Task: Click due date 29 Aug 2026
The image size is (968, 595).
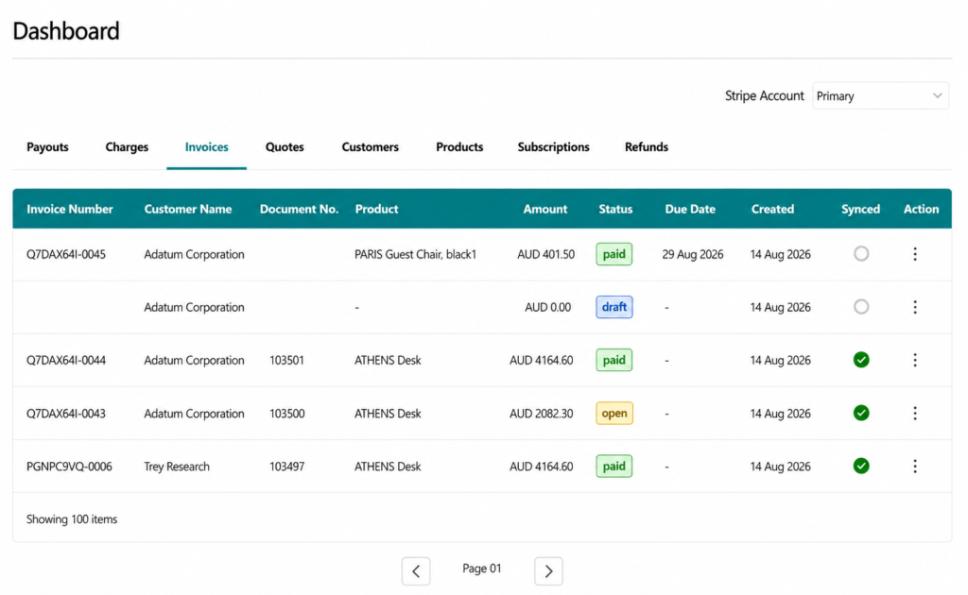Action: pyautogui.click(x=693, y=254)
